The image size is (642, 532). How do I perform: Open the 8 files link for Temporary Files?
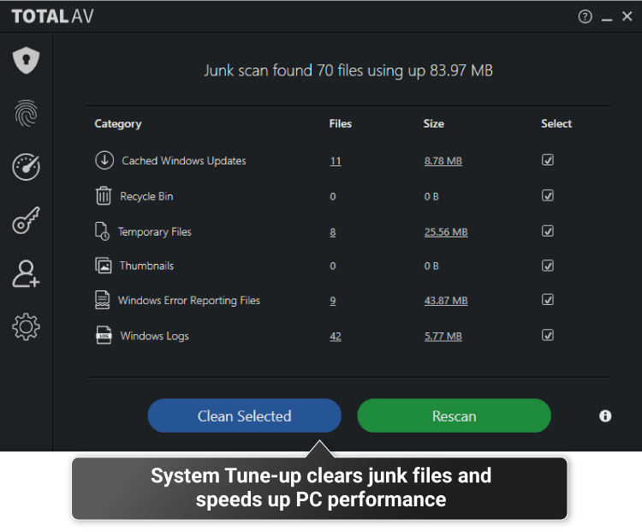(333, 232)
